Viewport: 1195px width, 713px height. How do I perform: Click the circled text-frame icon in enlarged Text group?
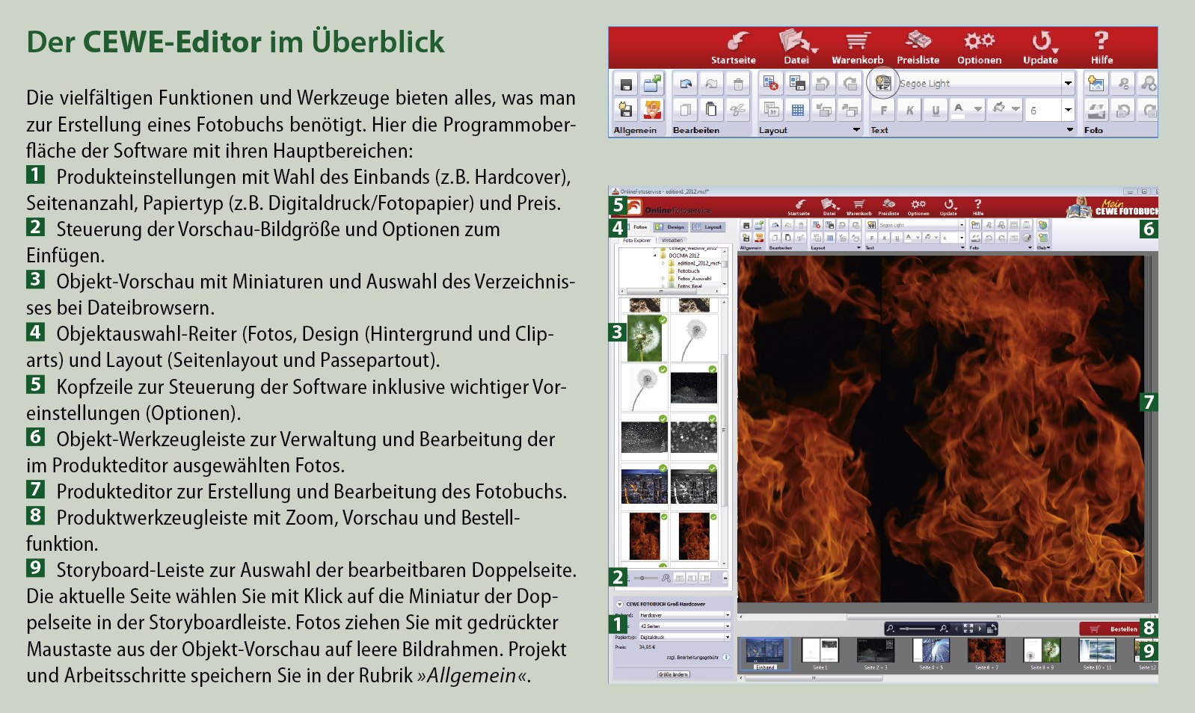(x=883, y=83)
